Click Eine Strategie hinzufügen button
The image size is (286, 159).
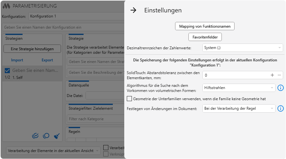pos(32,49)
